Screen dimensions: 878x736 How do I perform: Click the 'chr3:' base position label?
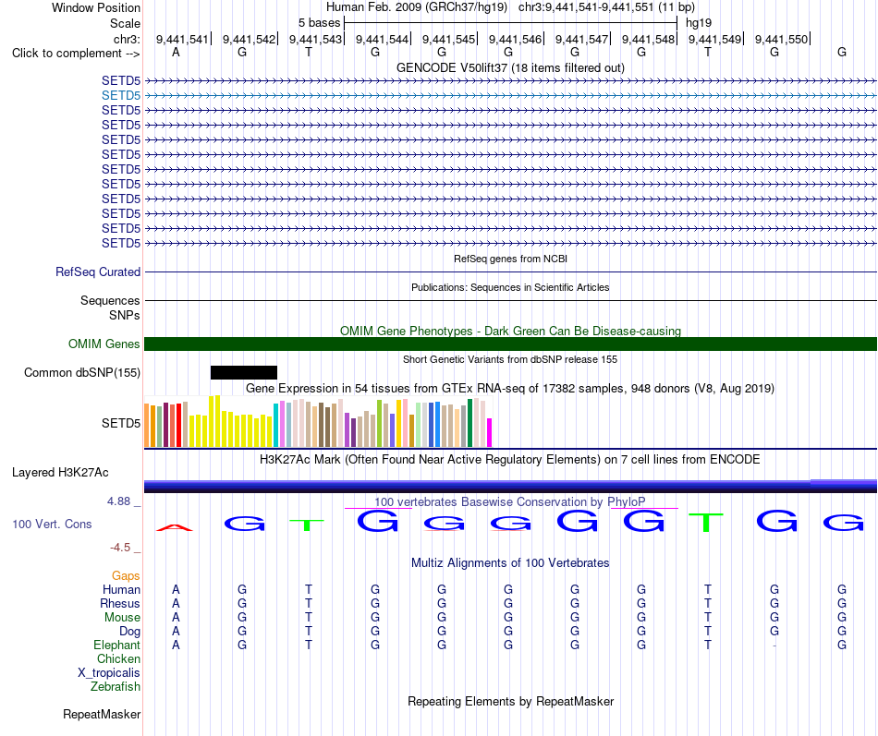tap(127, 39)
